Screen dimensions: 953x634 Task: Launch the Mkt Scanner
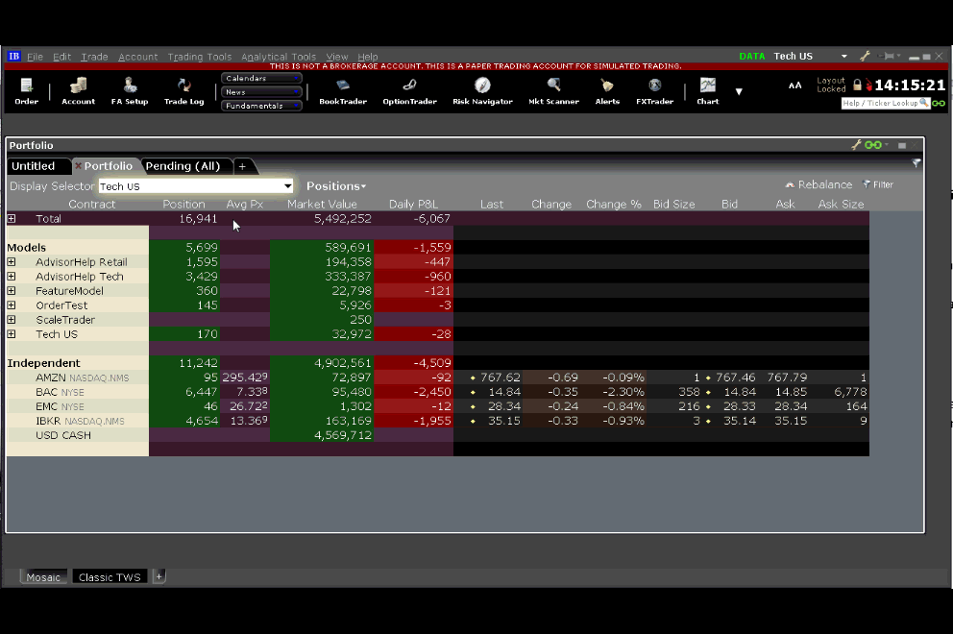pyautogui.click(x=553, y=89)
